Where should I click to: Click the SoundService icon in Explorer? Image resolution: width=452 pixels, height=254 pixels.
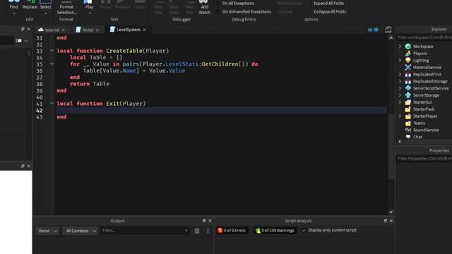click(x=408, y=130)
